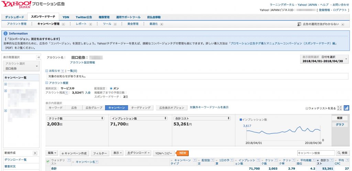Select the キーワード view tab
The width and height of the screenshot is (352, 171).
56,108
